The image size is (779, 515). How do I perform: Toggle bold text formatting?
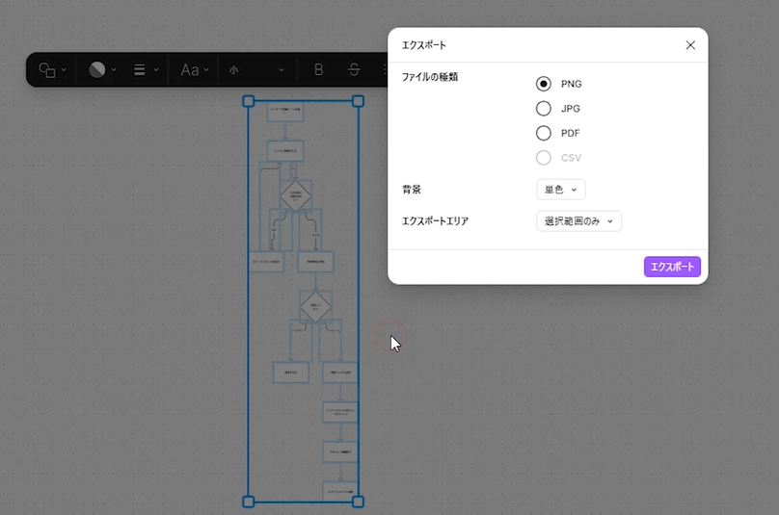(x=318, y=69)
